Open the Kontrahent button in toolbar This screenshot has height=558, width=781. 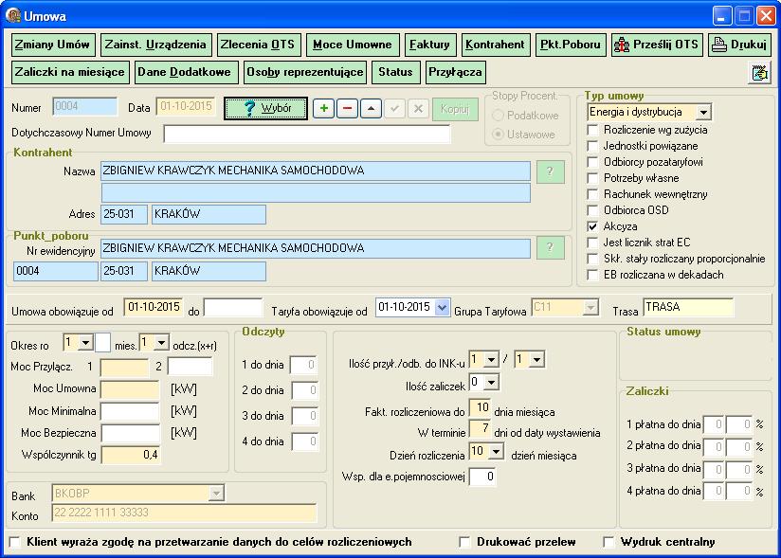(x=496, y=45)
